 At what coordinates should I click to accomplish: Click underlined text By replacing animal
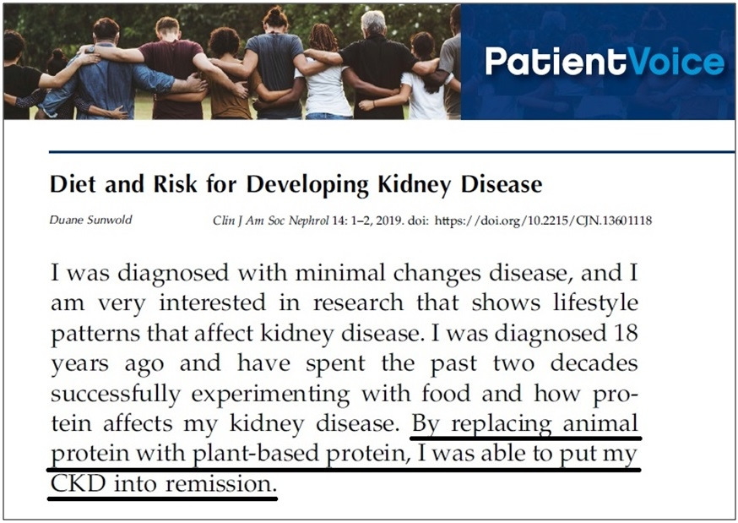click(x=524, y=423)
